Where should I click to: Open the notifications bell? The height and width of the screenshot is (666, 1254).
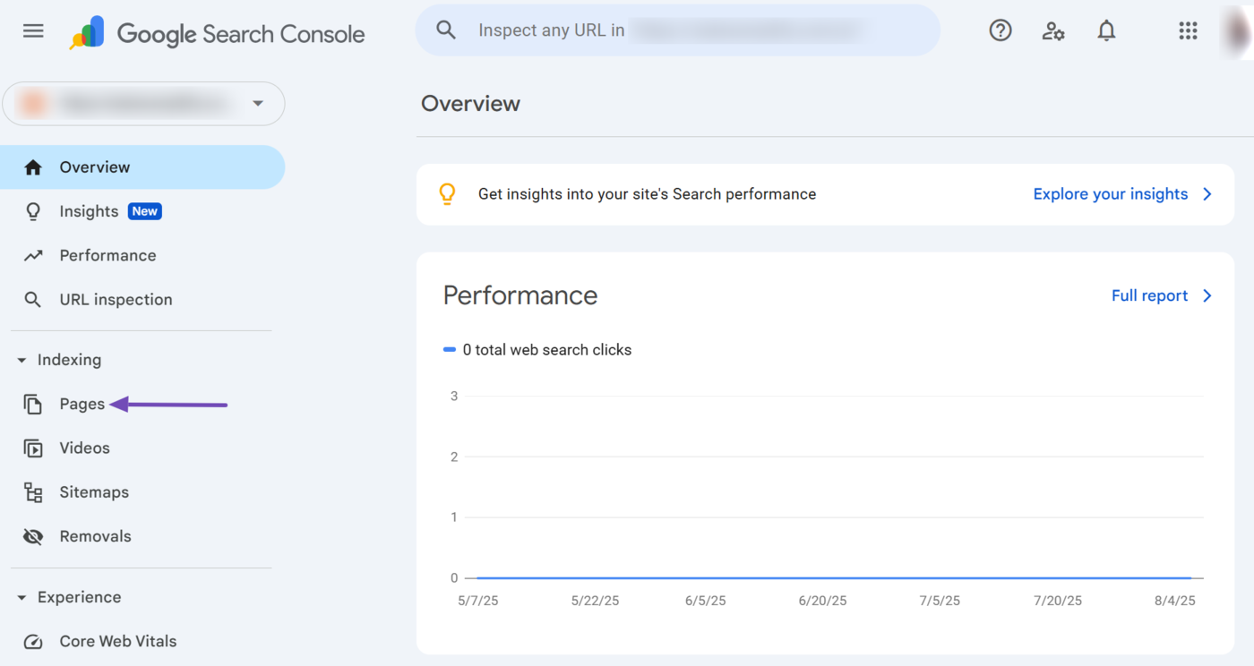pos(1107,30)
